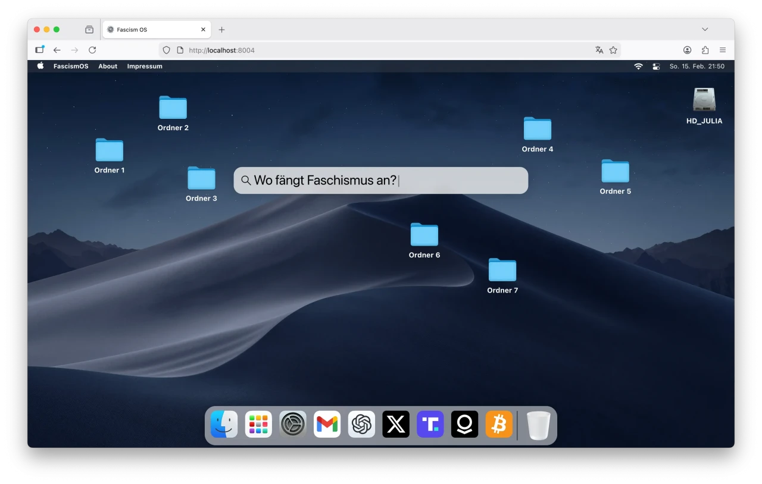Click the Bitcoin dock icon
This screenshot has height=484, width=762.
(x=499, y=425)
